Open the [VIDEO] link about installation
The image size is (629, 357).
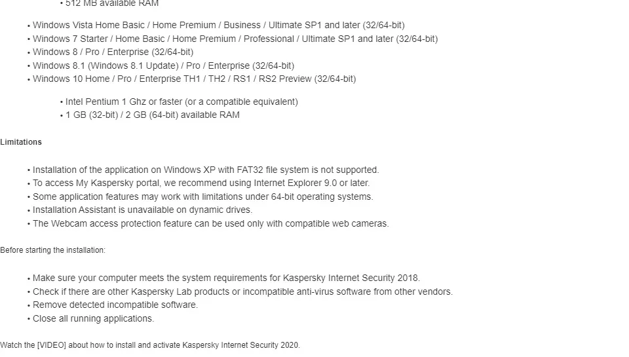(x=52, y=345)
